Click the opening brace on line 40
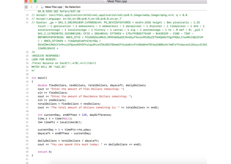Viewport: 231px width, 164px height. click(x=32, y=82)
